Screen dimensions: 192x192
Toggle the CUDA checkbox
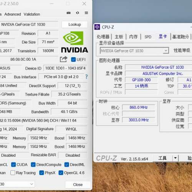(x=13, y=165)
